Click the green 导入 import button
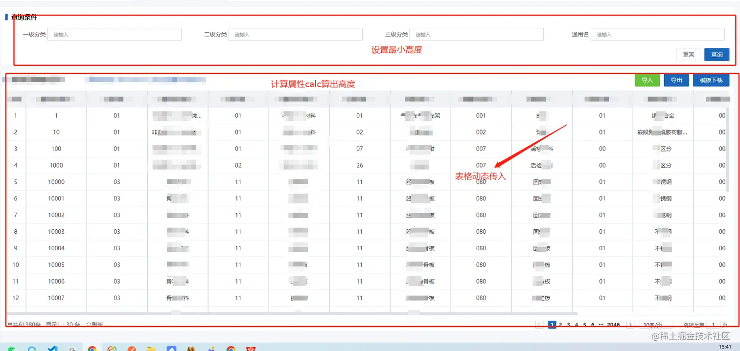 coord(647,80)
